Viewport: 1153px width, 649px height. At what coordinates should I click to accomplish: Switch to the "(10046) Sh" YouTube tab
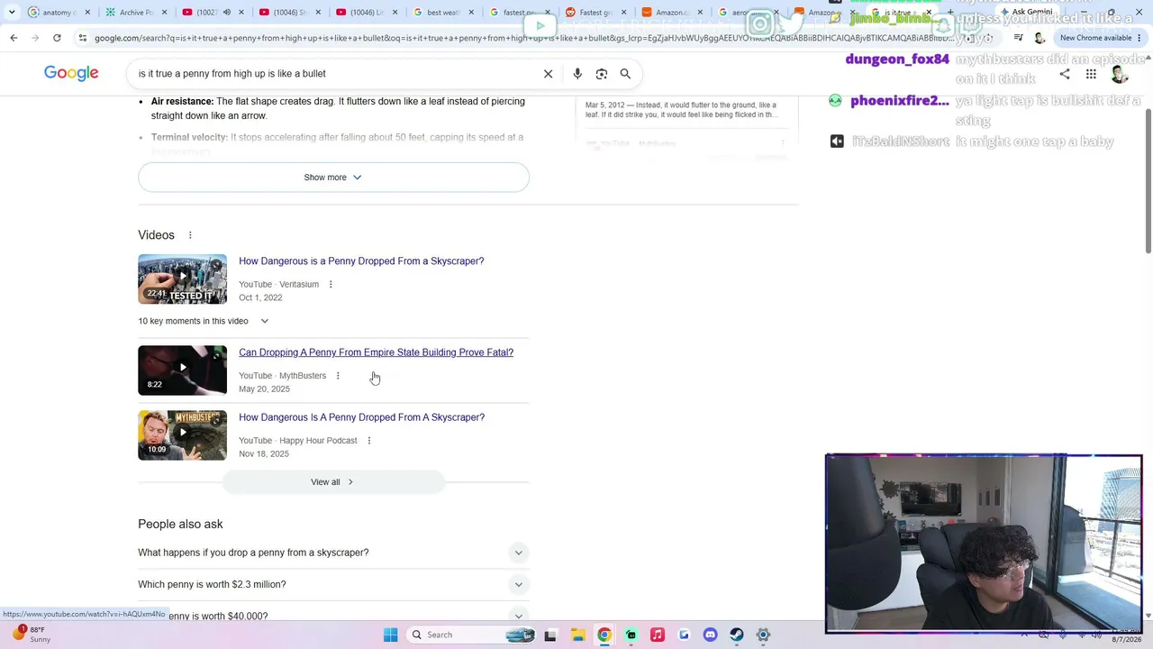(x=289, y=13)
